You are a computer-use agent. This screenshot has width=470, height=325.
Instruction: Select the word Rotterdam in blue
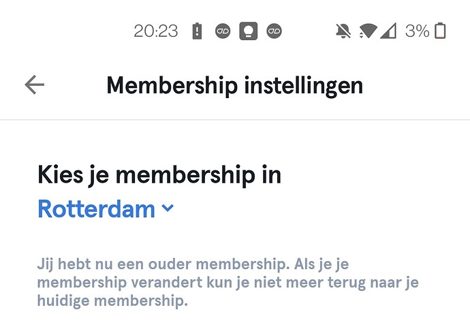coord(96,209)
